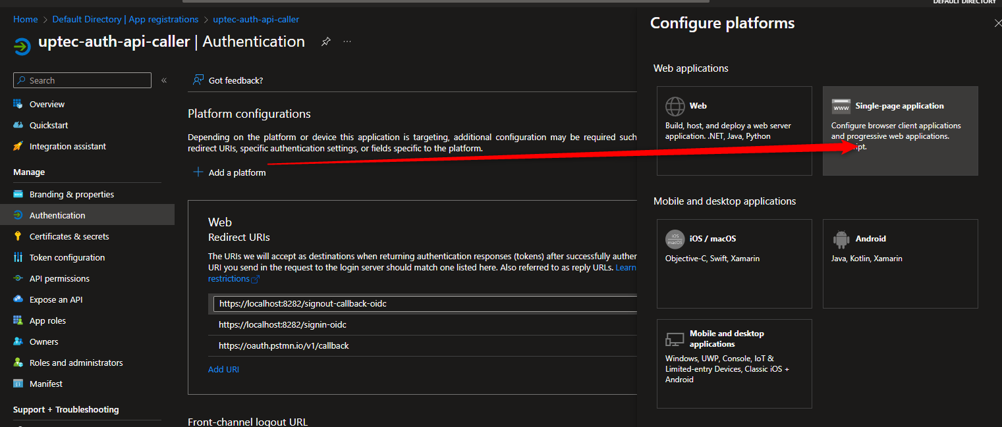Select the Android platform tile
Viewport: 1002px width, 427px height.
(900, 263)
